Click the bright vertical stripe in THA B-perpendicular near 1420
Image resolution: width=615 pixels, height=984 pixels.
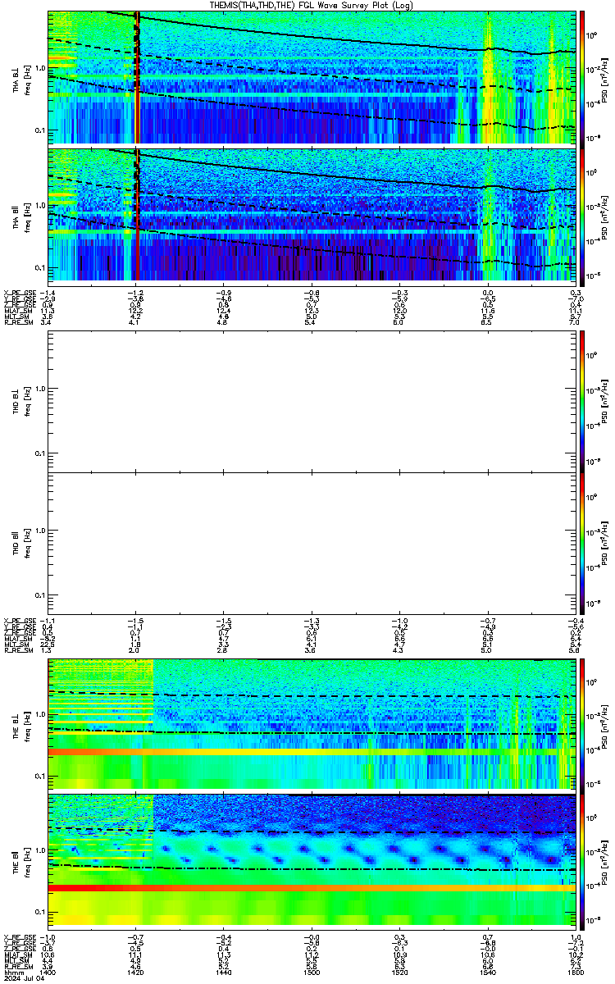click(x=137, y=77)
